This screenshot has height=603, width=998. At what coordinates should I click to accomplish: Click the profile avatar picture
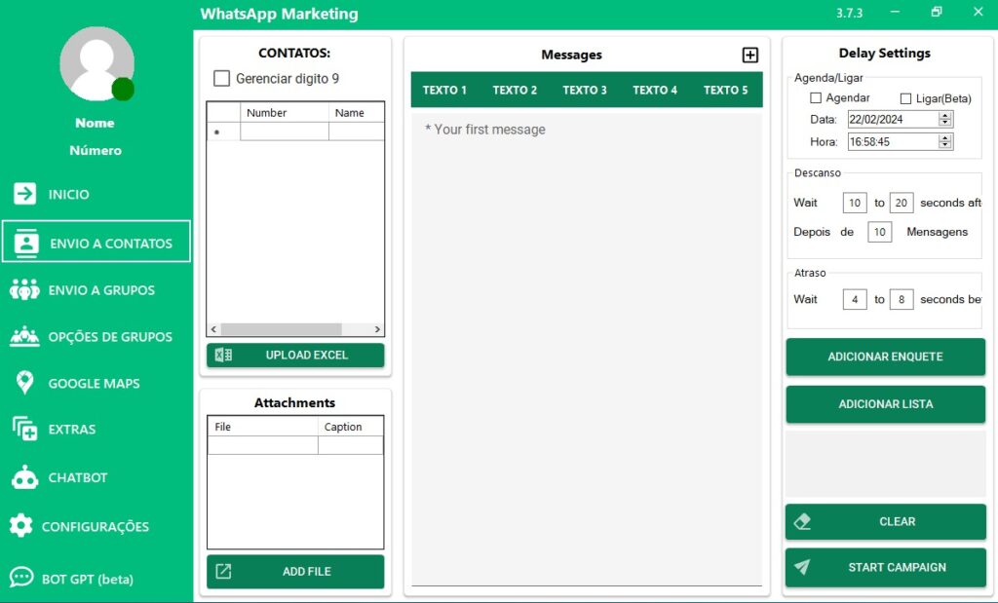coord(96,63)
